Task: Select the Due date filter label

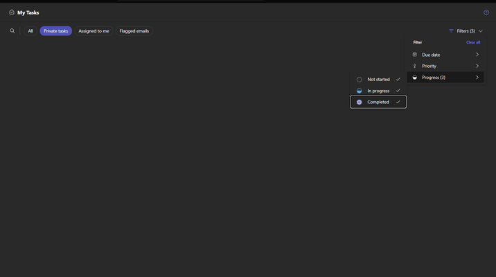Action: click(x=431, y=55)
